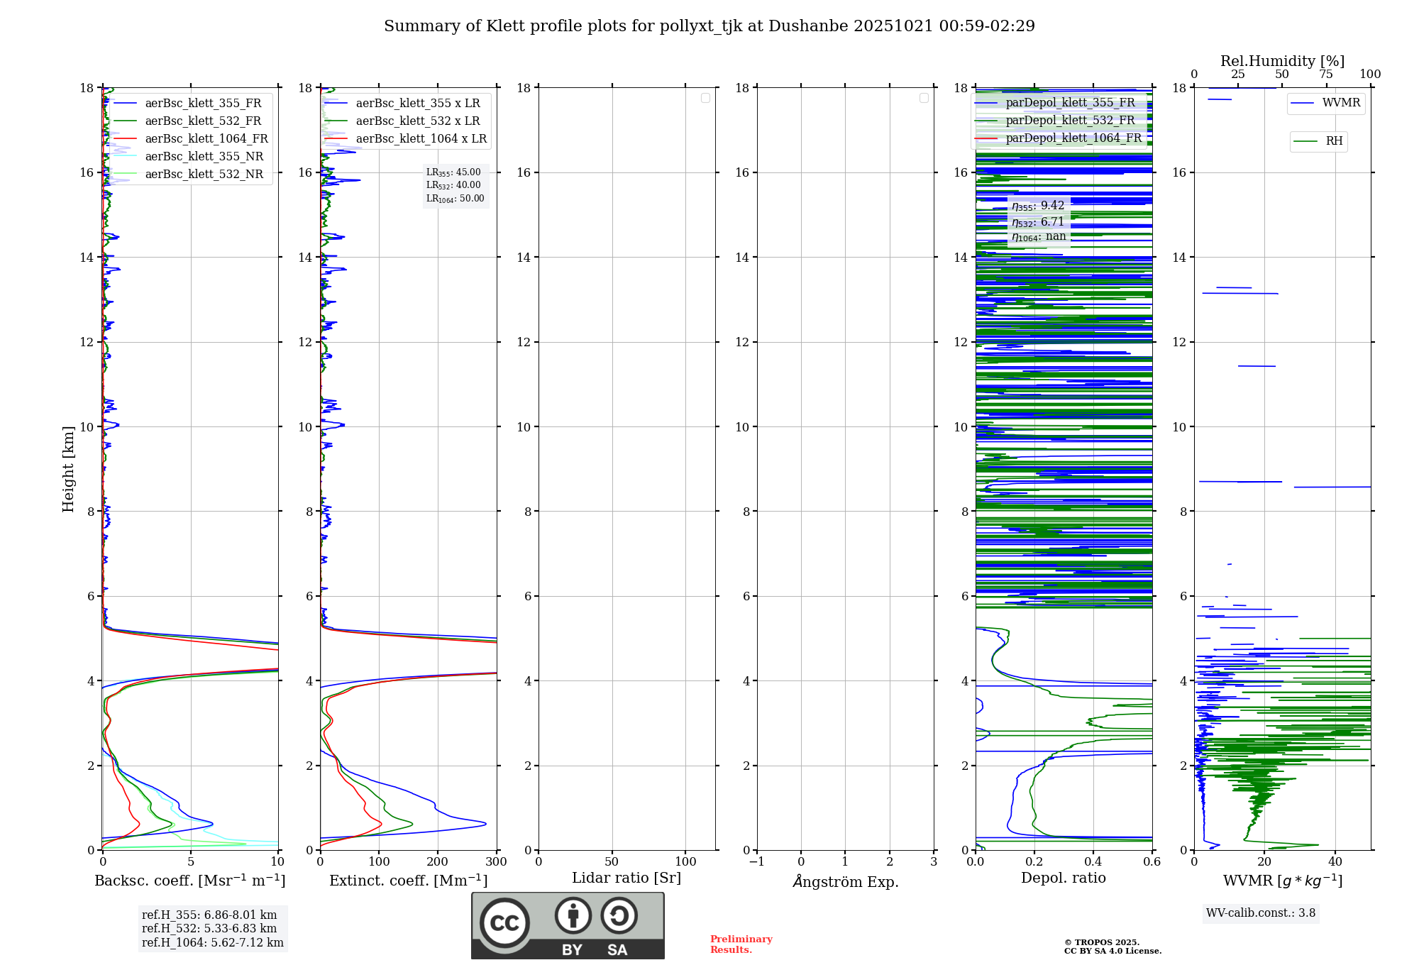Click empty legend box in Ångström Exp. plot
The height and width of the screenshot is (965, 1419).
point(924,98)
